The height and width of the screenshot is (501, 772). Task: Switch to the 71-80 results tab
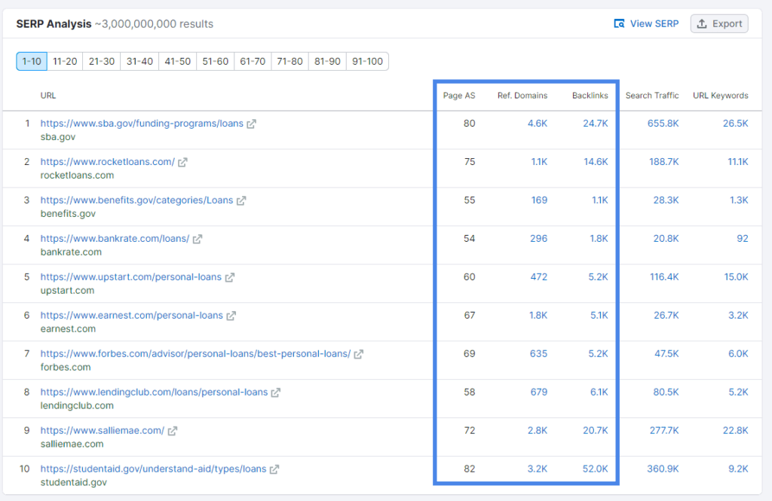point(289,62)
